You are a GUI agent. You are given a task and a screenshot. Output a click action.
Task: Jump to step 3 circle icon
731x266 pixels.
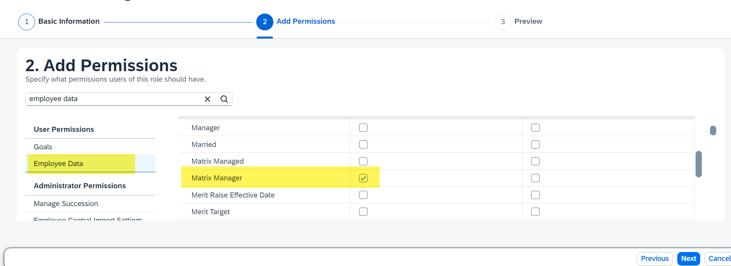click(503, 22)
